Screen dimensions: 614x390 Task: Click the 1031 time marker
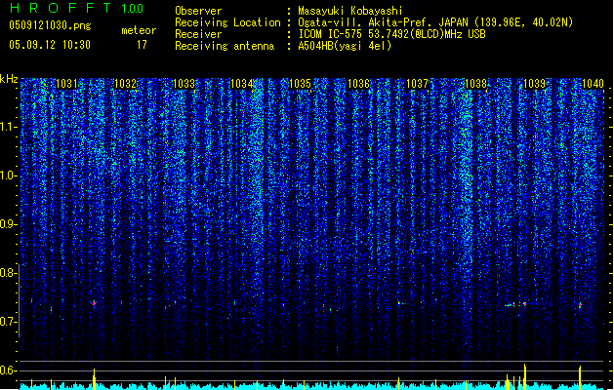(66, 84)
